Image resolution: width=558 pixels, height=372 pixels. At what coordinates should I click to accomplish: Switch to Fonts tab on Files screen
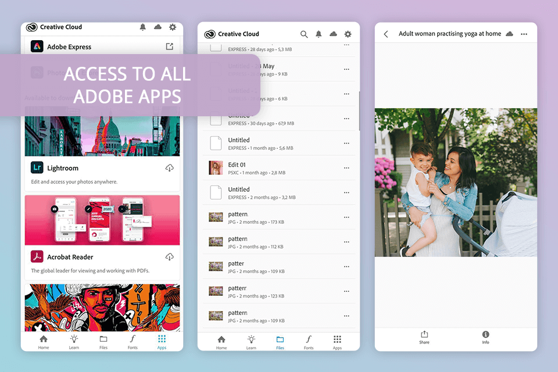coord(309,342)
